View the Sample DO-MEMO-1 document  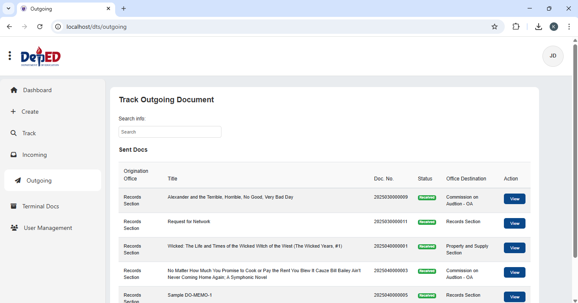click(514, 297)
